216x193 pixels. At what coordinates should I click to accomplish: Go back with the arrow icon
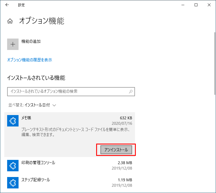point(7,5)
